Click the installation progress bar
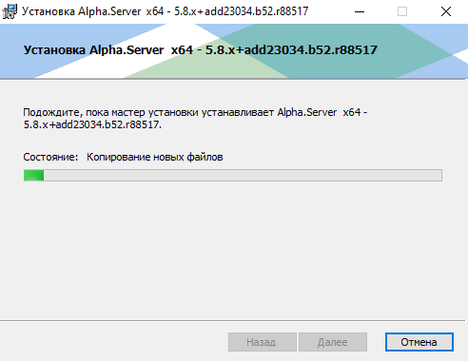The image size is (468, 361). click(233, 175)
